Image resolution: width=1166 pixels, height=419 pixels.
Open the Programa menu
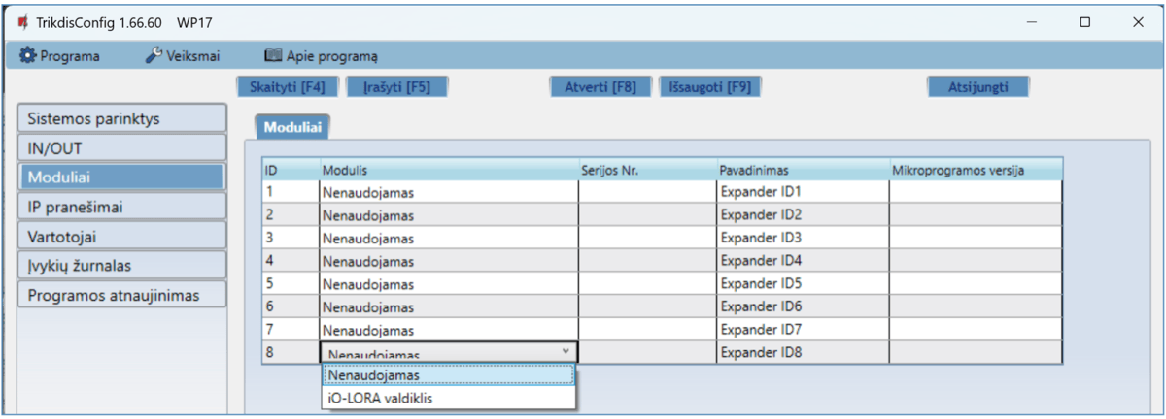tap(69, 56)
